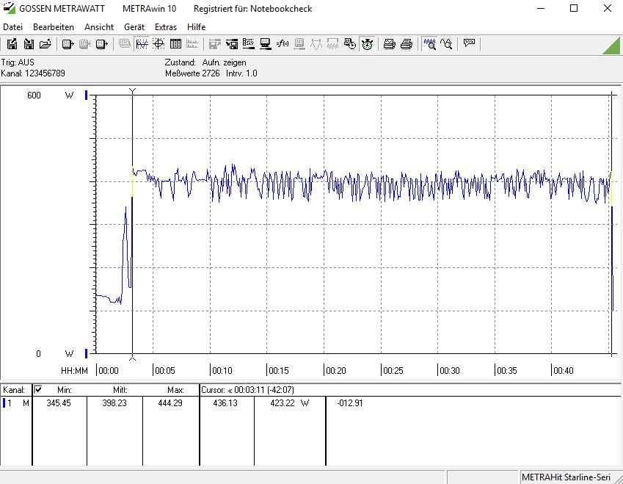This screenshot has width=623, height=484.
Task: Click the magnifier over waveform zoom icon
Action: click(429, 44)
